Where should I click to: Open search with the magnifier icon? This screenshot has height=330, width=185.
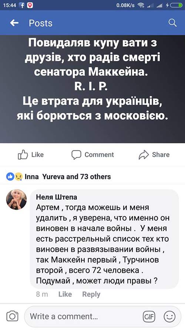172,23
